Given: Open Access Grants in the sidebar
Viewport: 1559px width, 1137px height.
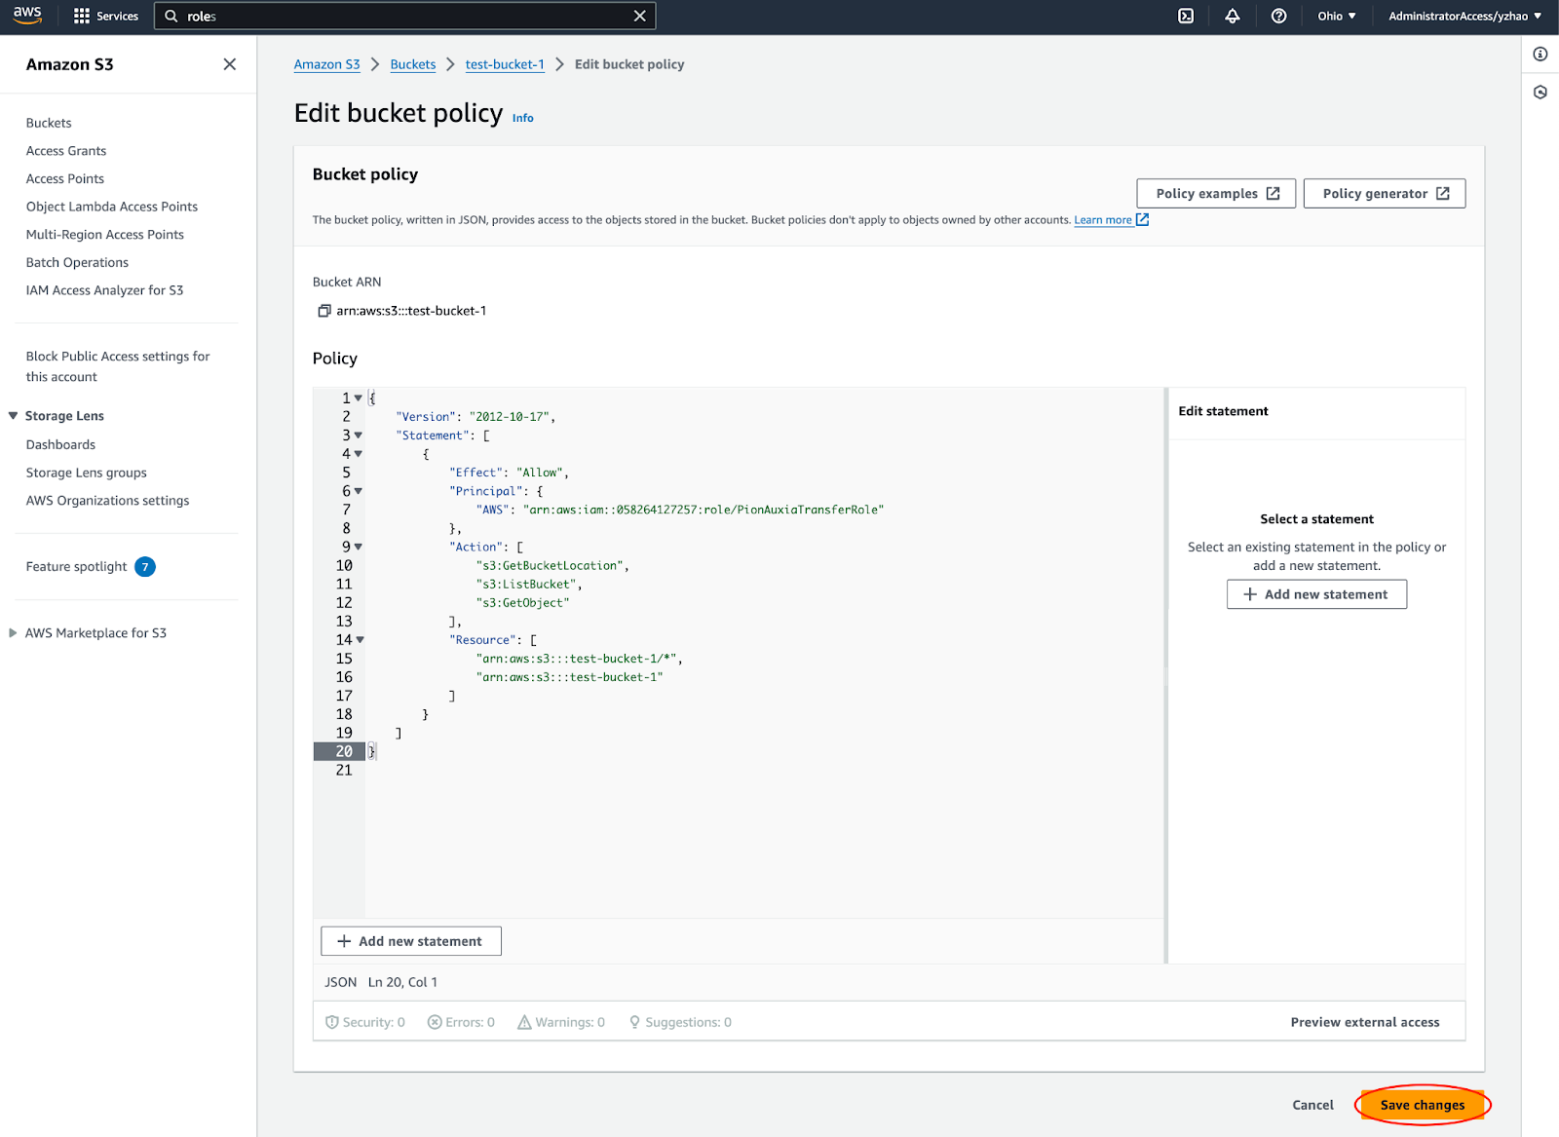Looking at the screenshot, I should tap(66, 151).
